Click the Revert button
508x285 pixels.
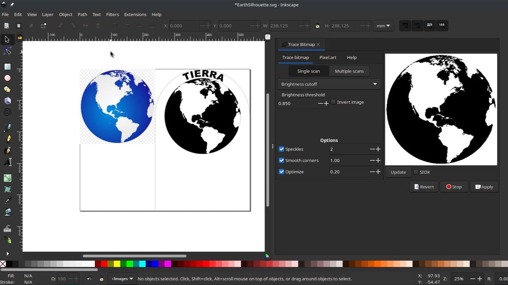coord(424,187)
